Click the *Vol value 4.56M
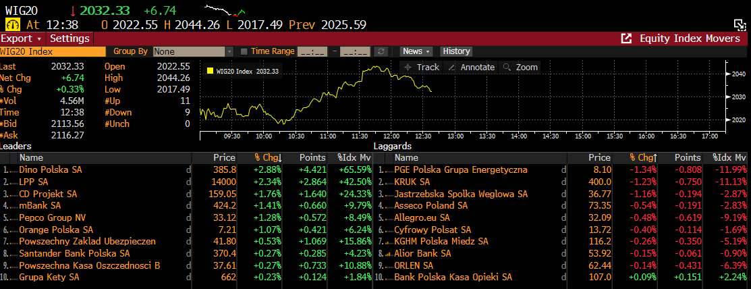Screen dimensions: 751x289 tap(72, 101)
